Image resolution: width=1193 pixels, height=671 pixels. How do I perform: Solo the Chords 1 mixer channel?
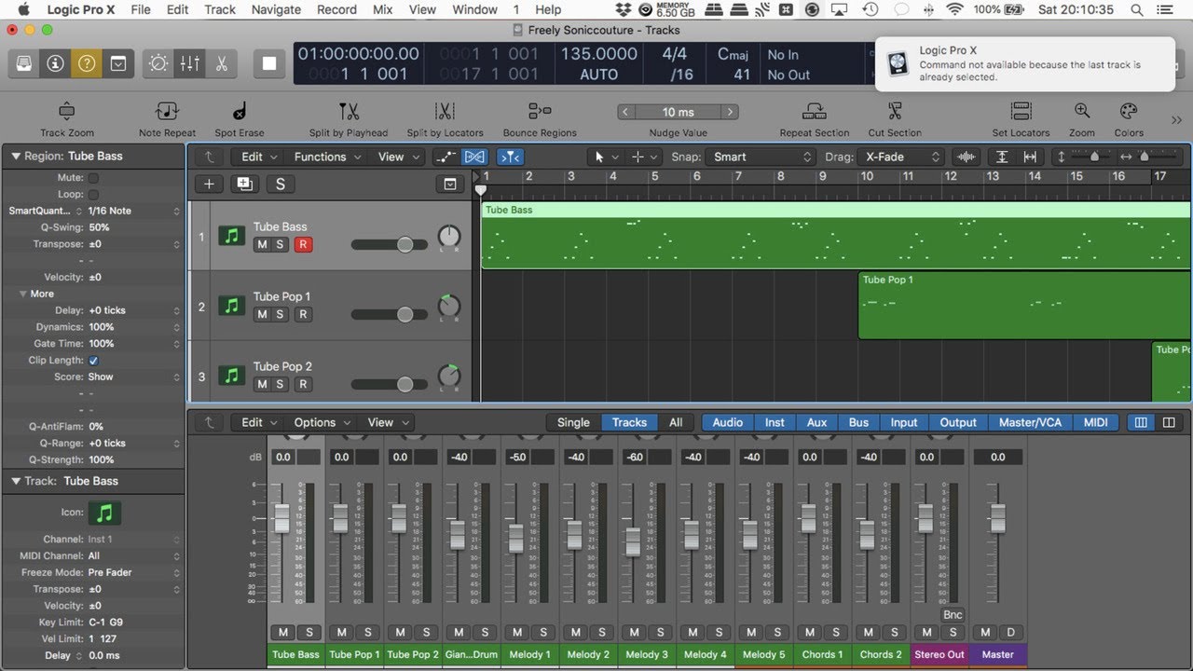(835, 632)
